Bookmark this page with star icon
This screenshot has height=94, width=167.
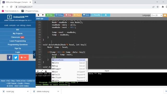click(x=158, y=7)
